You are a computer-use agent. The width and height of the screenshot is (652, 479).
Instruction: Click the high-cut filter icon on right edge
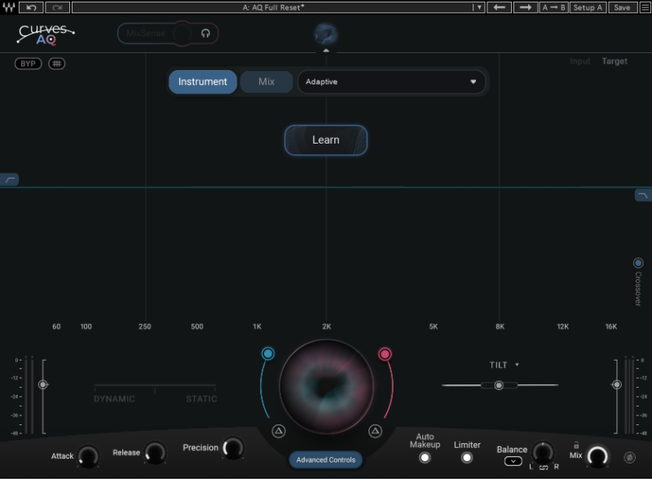[643, 196]
